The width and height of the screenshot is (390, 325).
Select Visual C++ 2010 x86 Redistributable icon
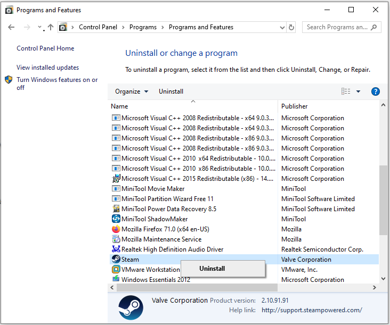tap(116, 168)
